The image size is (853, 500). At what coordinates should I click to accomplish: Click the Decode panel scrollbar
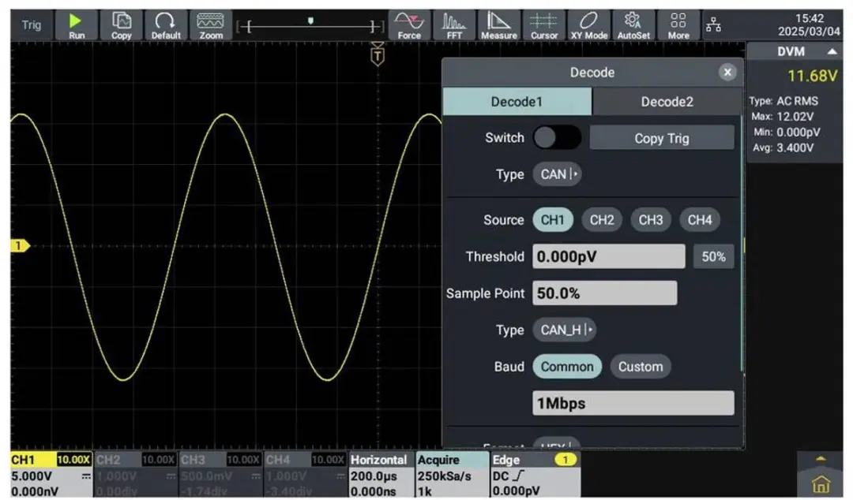pyautogui.click(x=742, y=244)
